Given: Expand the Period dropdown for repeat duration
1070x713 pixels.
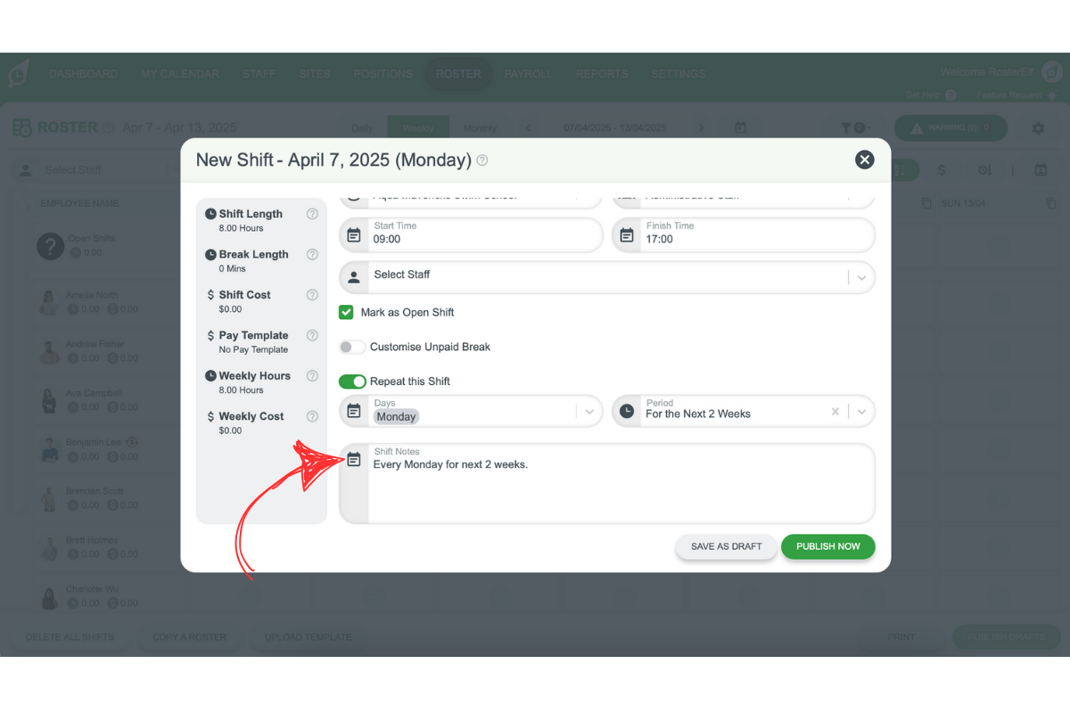Looking at the screenshot, I should (x=860, y=411).
